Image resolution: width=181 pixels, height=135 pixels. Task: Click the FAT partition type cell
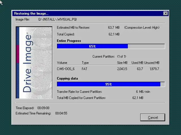point(84,69)
